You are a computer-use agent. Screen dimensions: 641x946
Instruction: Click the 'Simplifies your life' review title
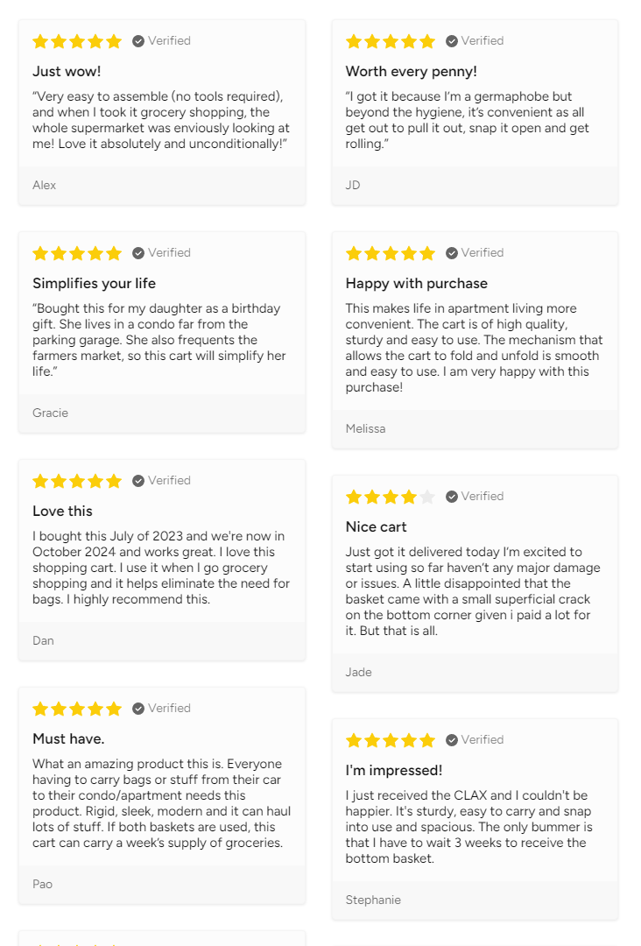(x=94, y=284)
